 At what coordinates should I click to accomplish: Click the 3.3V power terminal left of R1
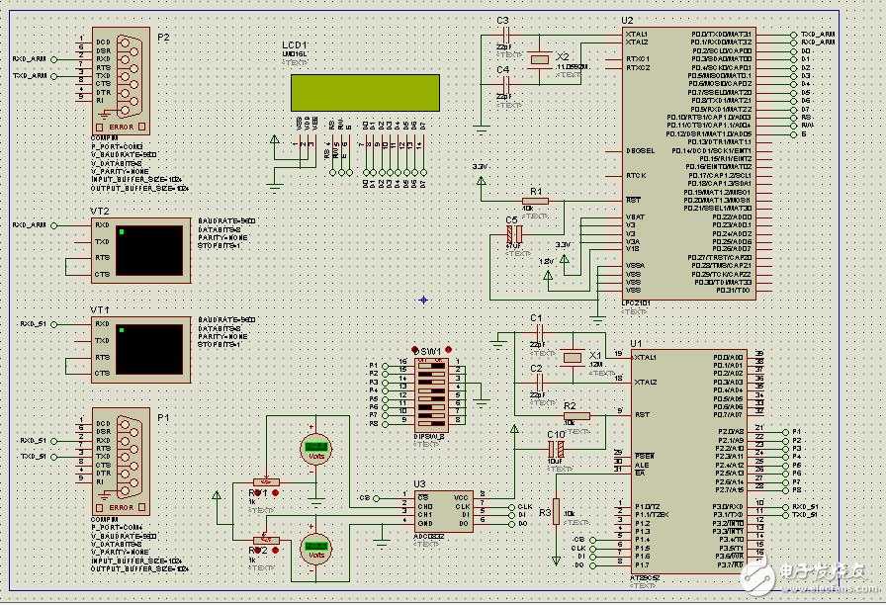pyautogui.click(x=481, y=181)
